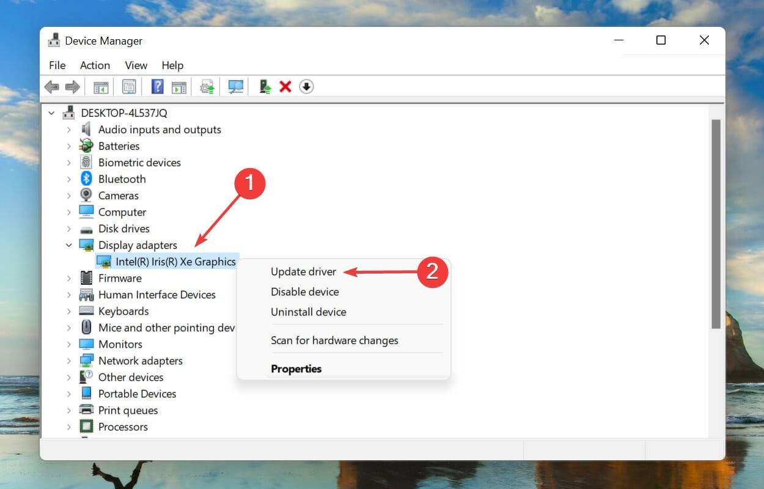Screen dimensions: 764x489
Task: Select the Display adapters label
Action: click(x=138, y=245)
